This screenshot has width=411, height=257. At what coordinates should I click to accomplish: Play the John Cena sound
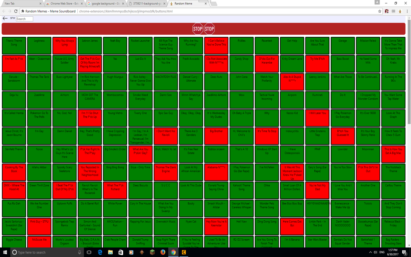tap(241, 82)
